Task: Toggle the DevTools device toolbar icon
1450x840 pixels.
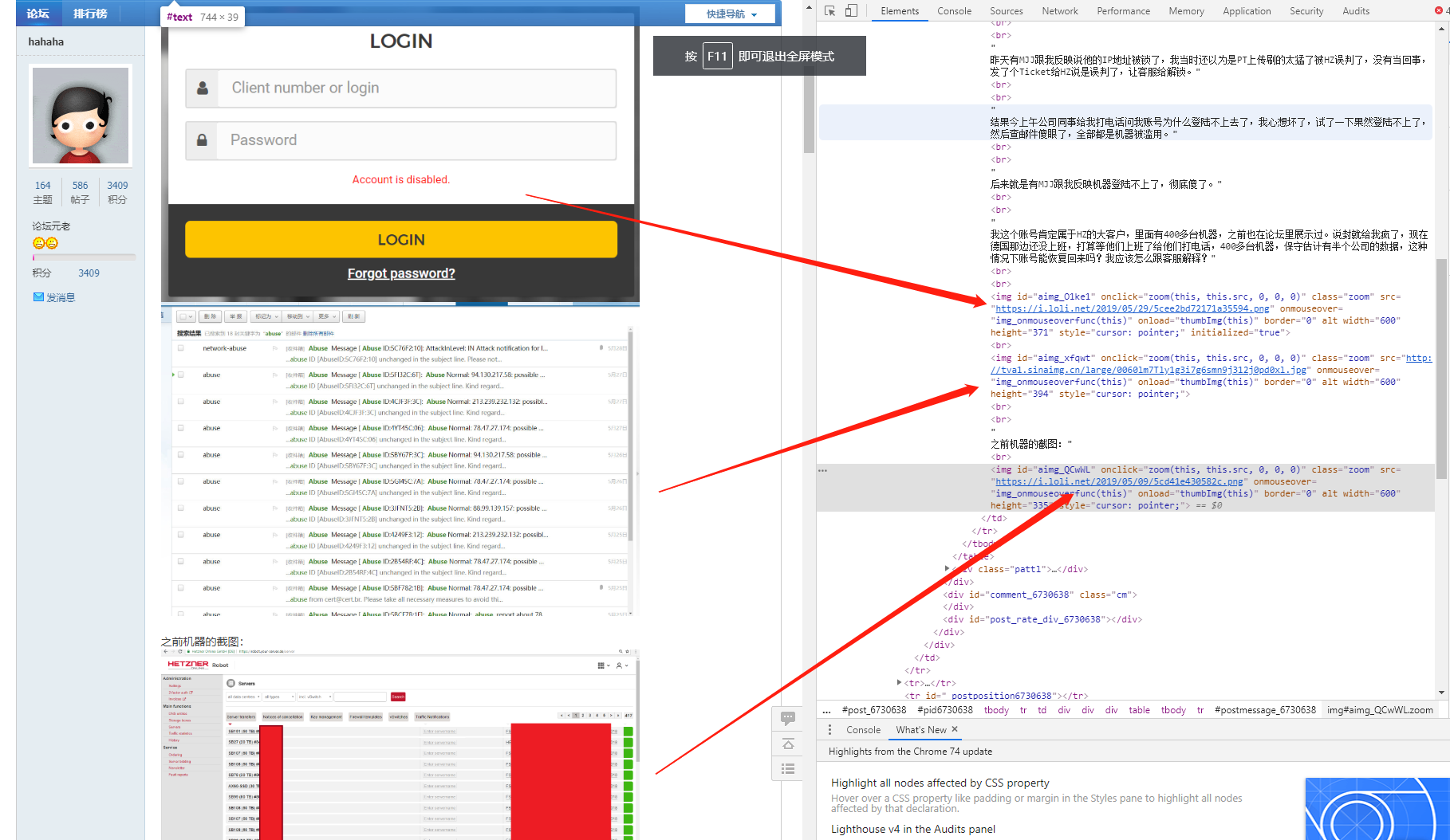Action: point(851,11)
